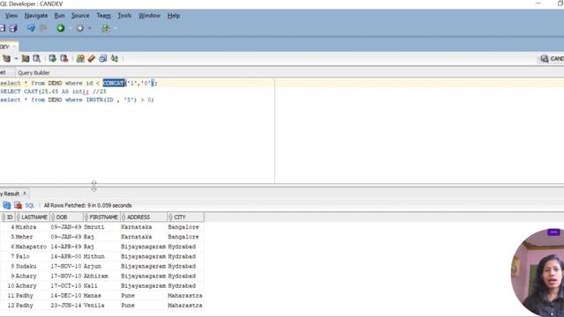564x317 pixels.
Task: Open dropdown arrow next to grey Forward button
Action: pos(90,28)
